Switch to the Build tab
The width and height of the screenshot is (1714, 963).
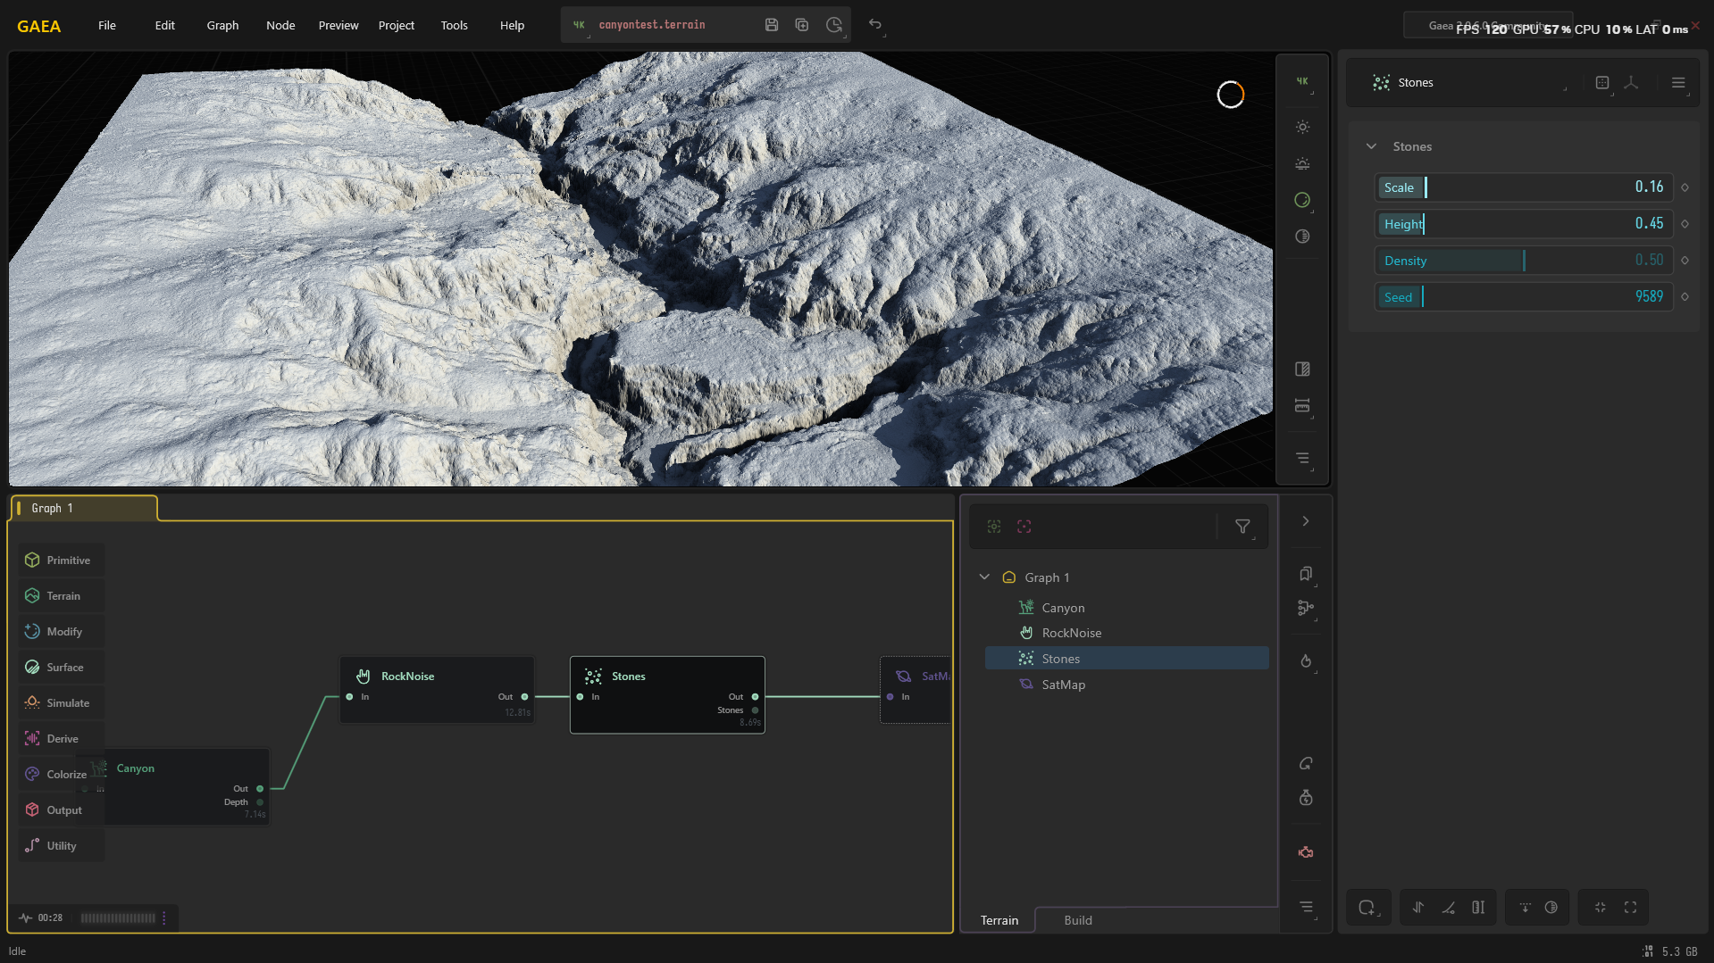click(x=1078, y=920)
